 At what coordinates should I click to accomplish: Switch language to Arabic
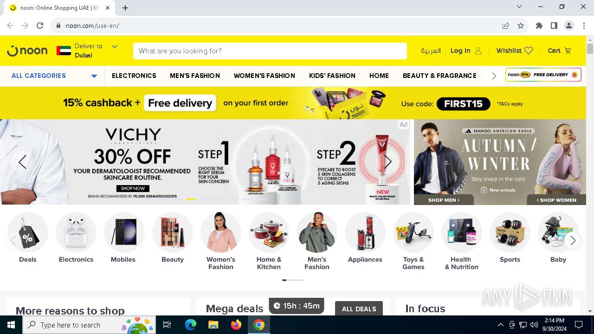tap(431, 51)
